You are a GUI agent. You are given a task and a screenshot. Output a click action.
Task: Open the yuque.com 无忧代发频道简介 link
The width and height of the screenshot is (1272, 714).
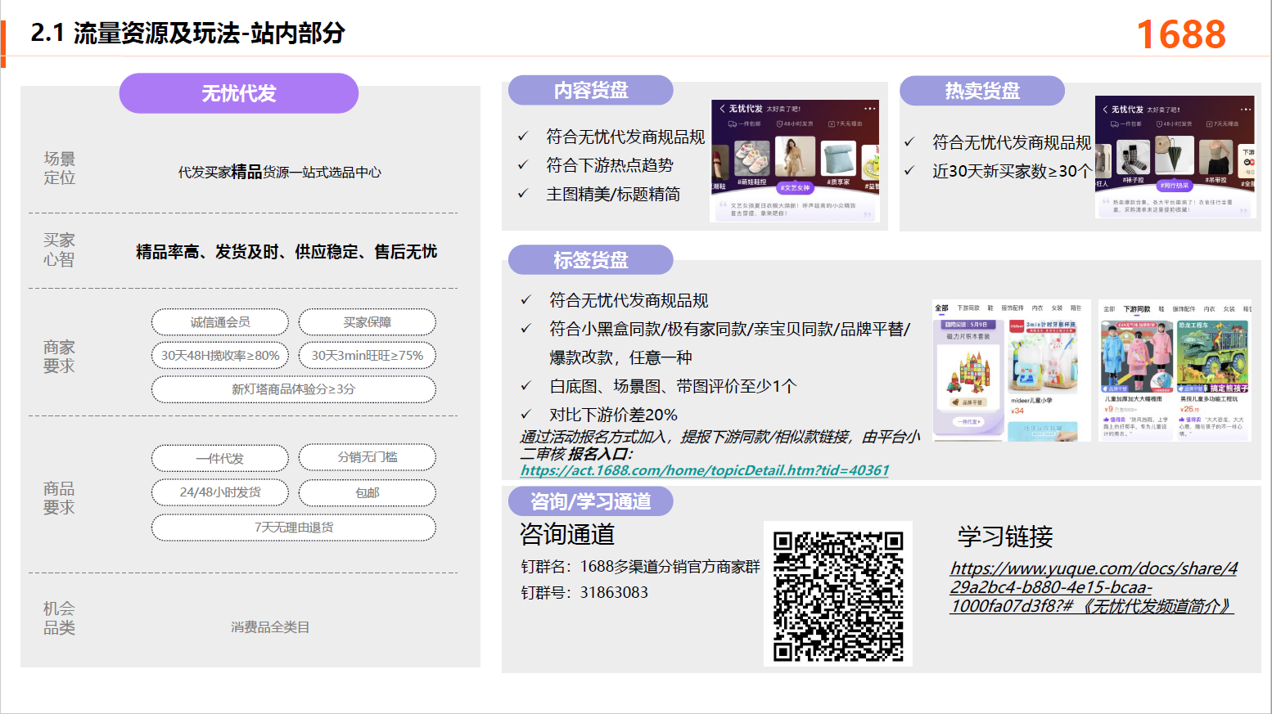(x=1094, y=587)
